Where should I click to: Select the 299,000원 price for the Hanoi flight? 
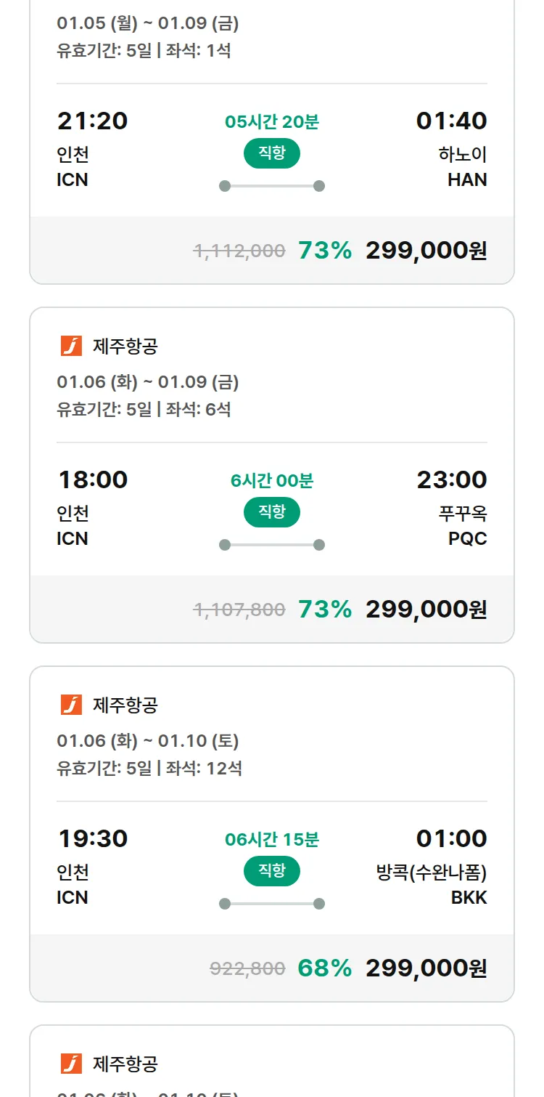pyautogui.click(x=426, y=251)
